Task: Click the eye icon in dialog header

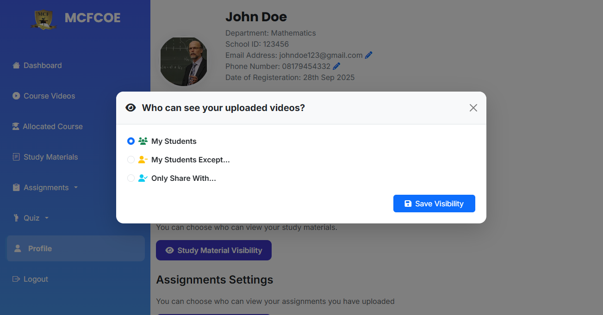Action: 131,108
